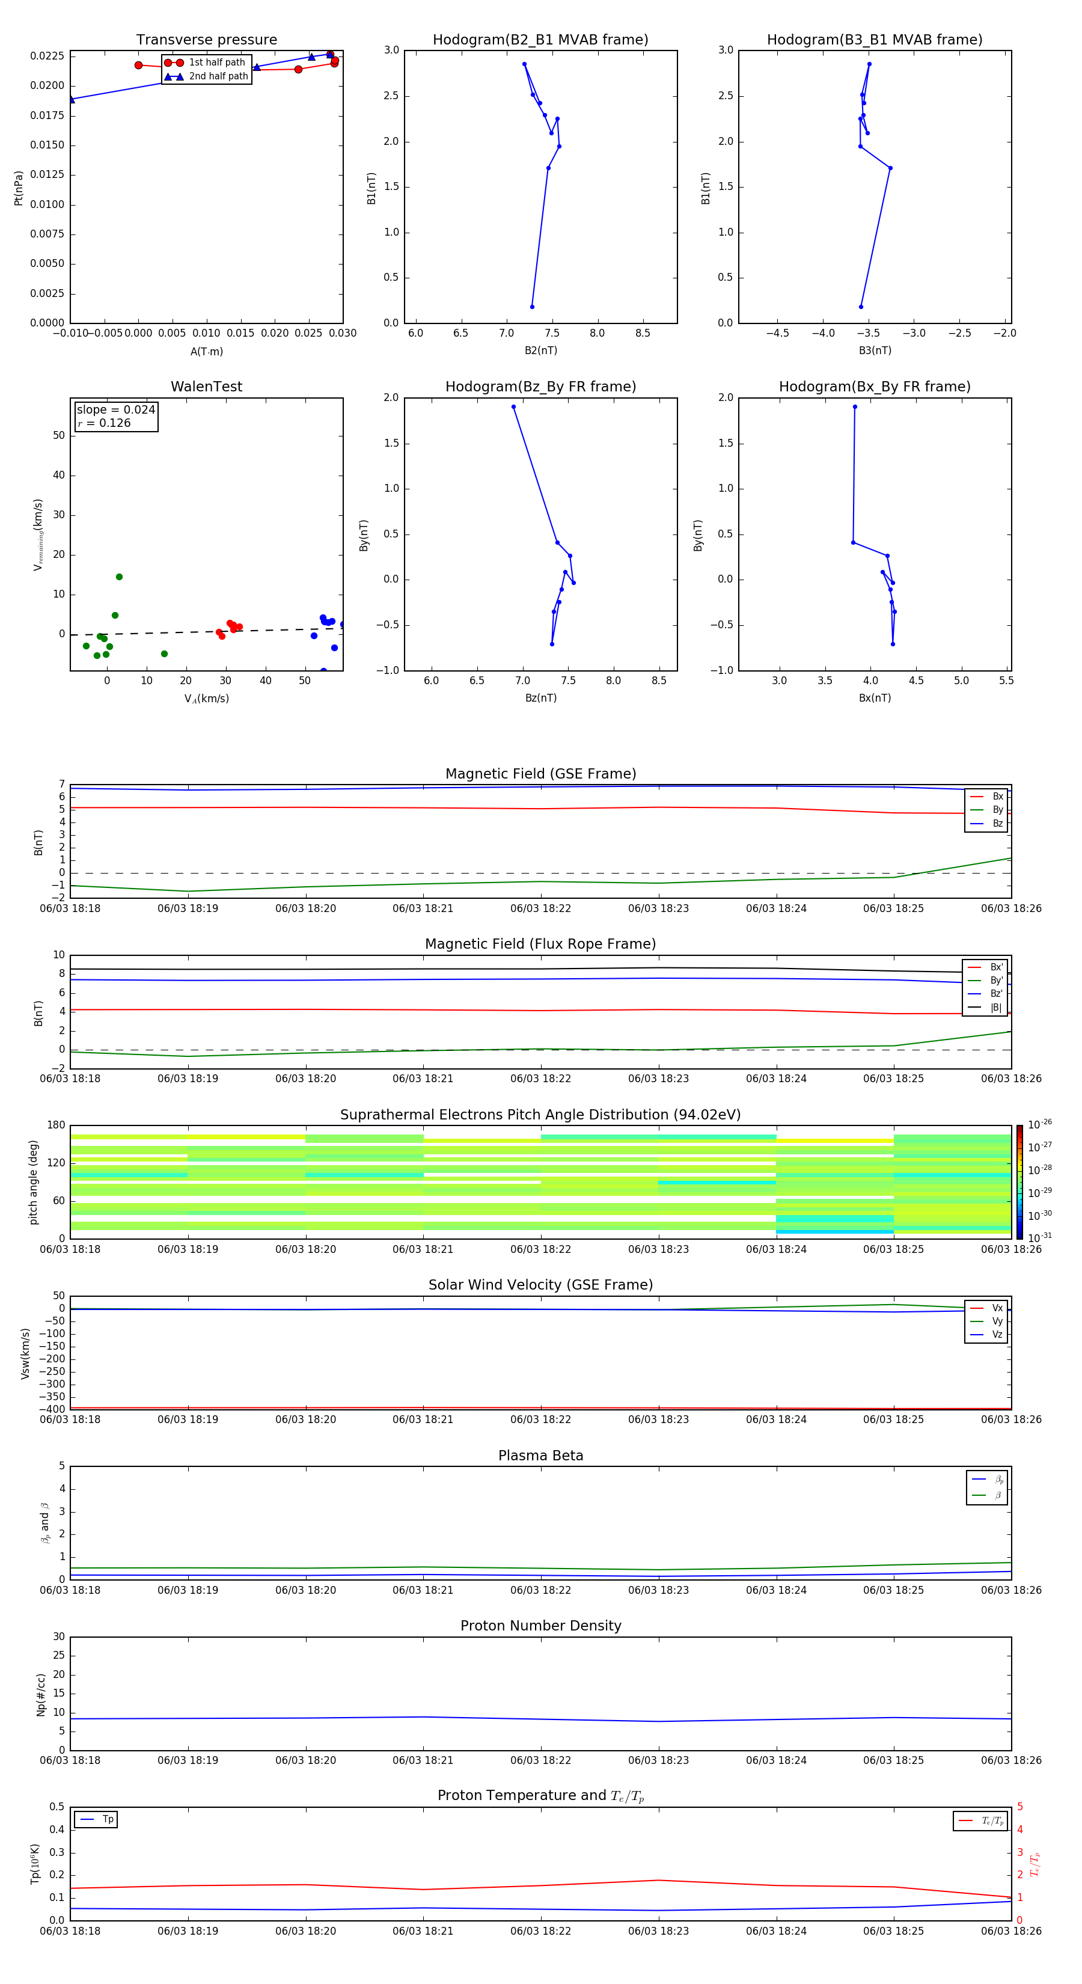The height and width of the screenshot is (1984, 1082).
Task: Click the 06/03 18:20 tick under Solar Wind Velocity
Action: (x=306, y=1419)
